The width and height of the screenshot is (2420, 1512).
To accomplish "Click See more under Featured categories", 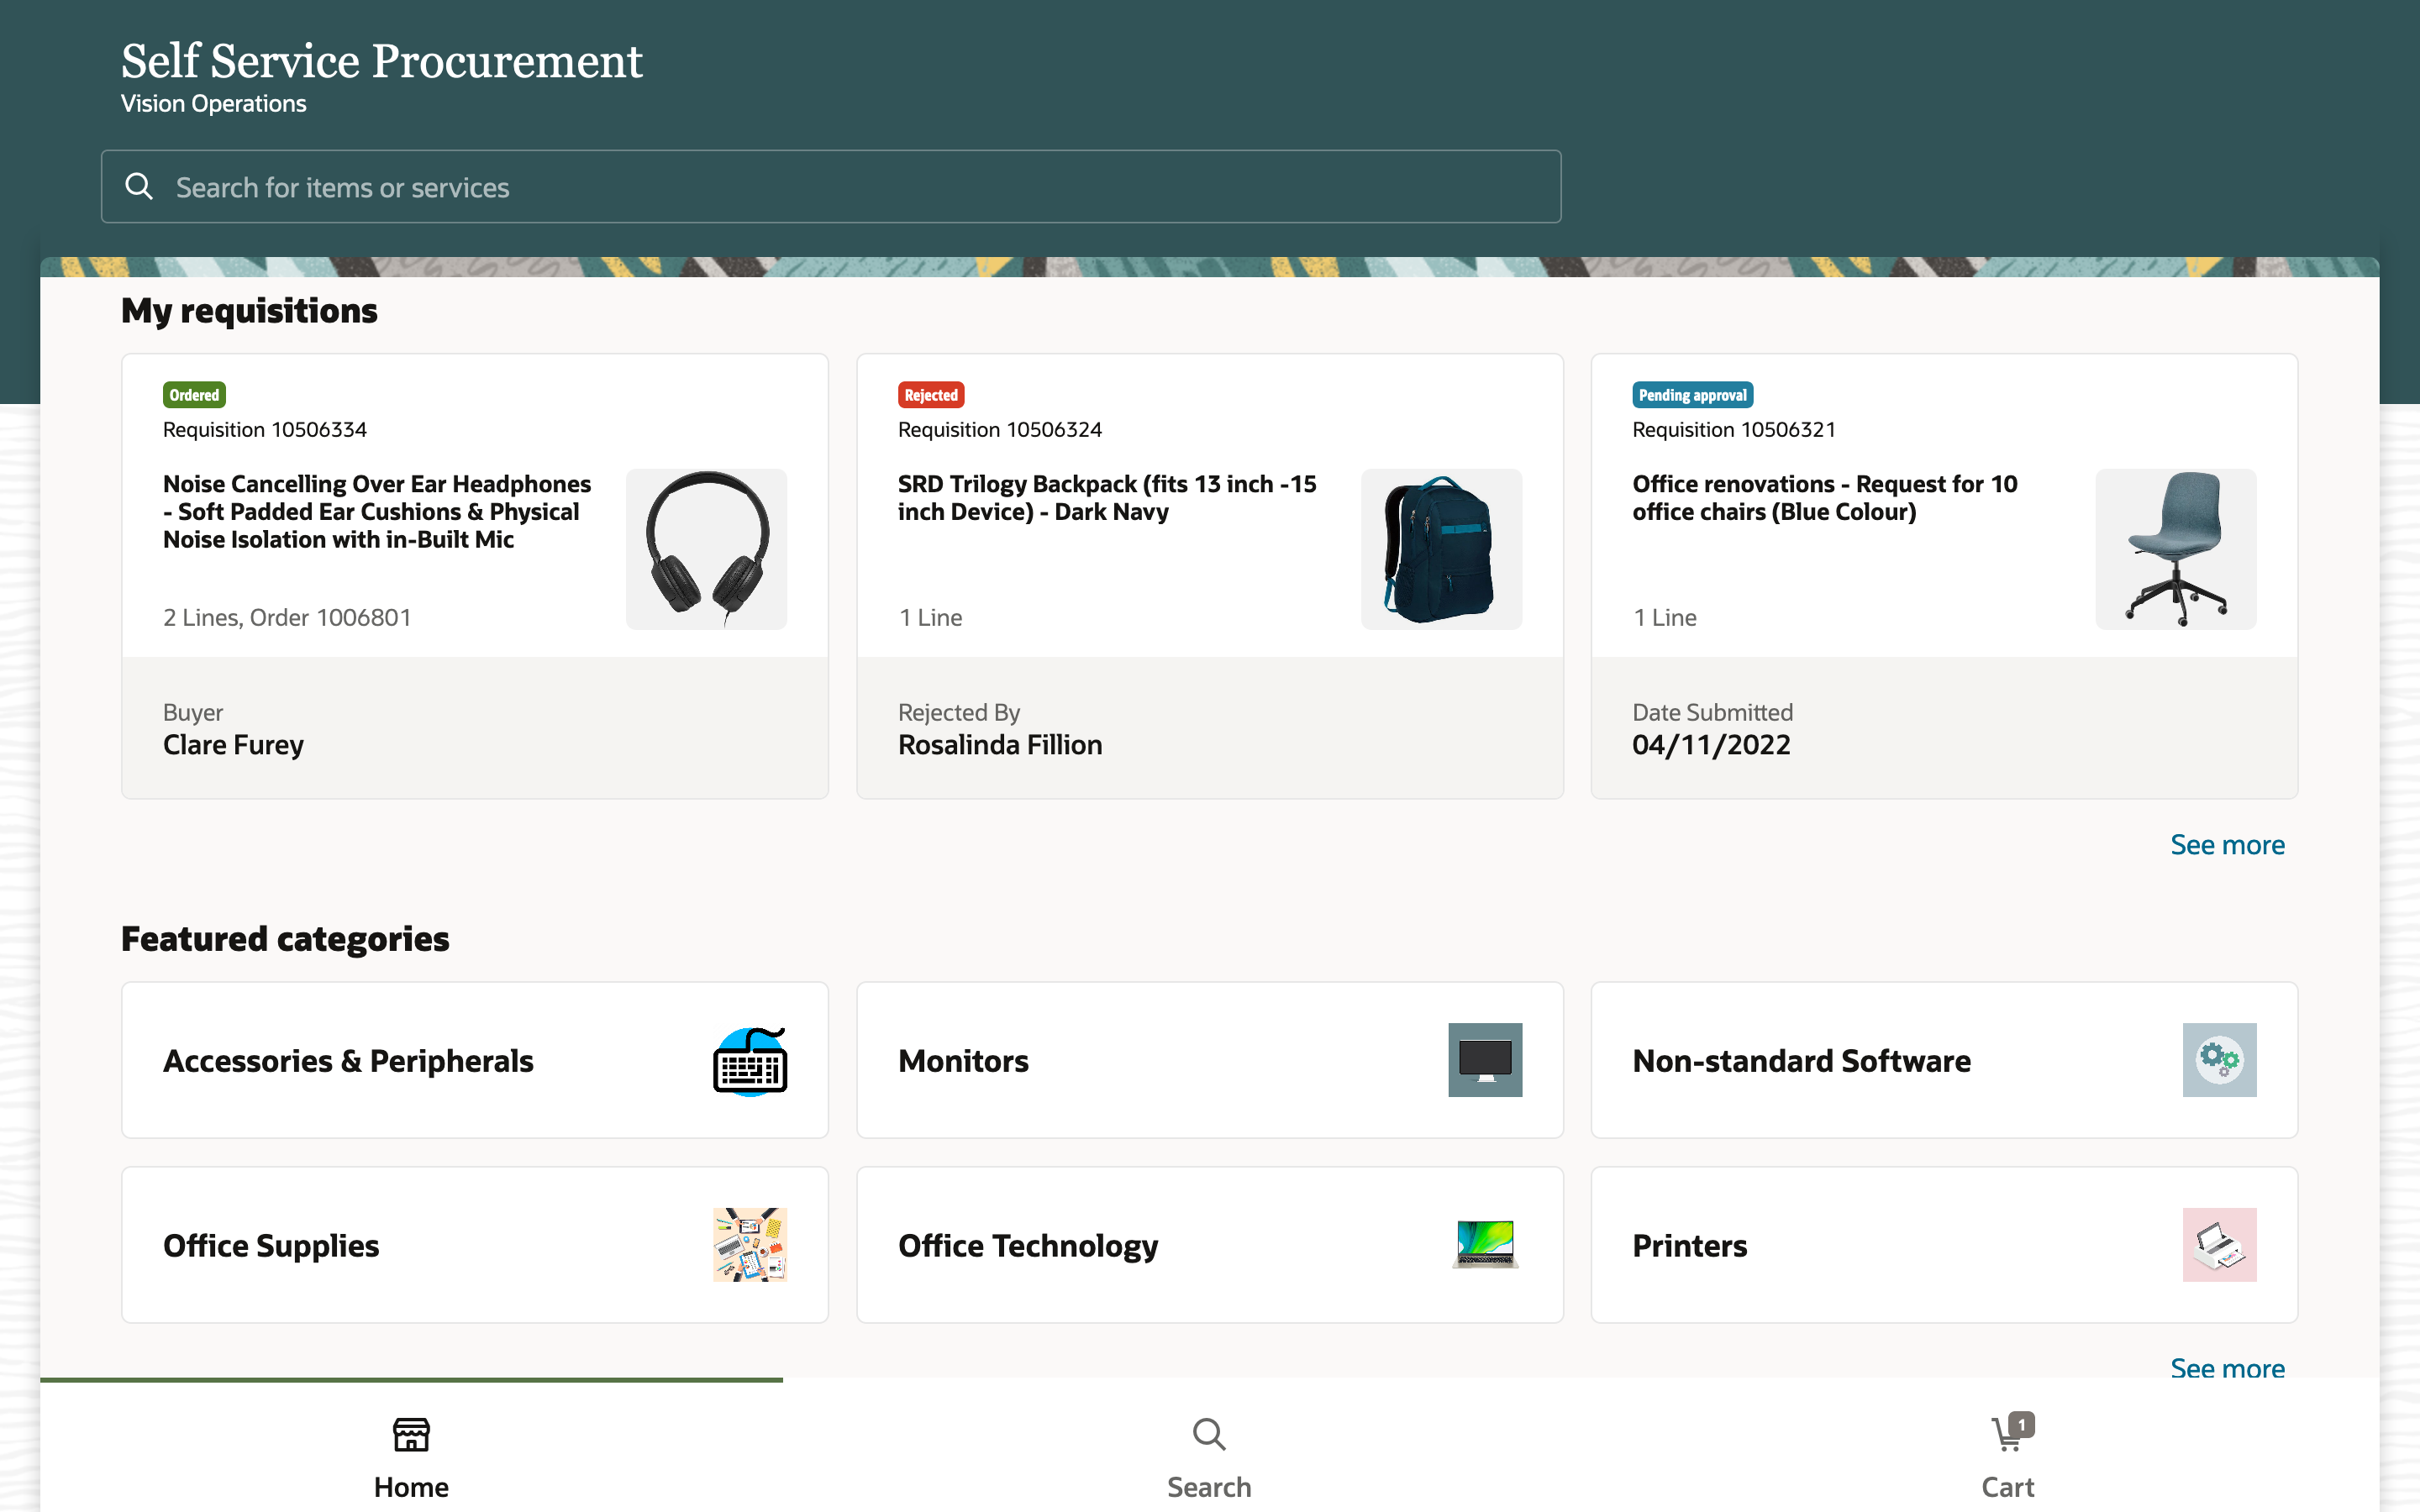I will click(x=2227, y=1368).
